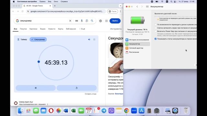Toggle show battery status in menu bar
The width and height of the screenshot is (207, 116).
156,39
